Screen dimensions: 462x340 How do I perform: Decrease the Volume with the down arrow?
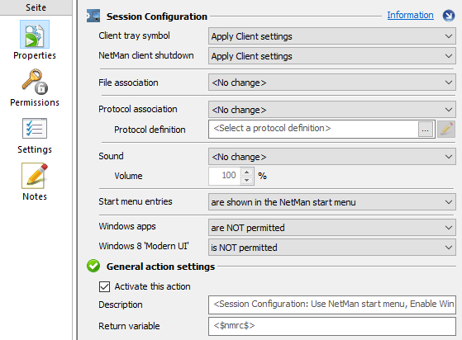[x=247, y=180]
